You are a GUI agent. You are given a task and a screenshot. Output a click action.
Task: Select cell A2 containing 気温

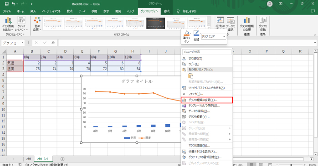15,63
